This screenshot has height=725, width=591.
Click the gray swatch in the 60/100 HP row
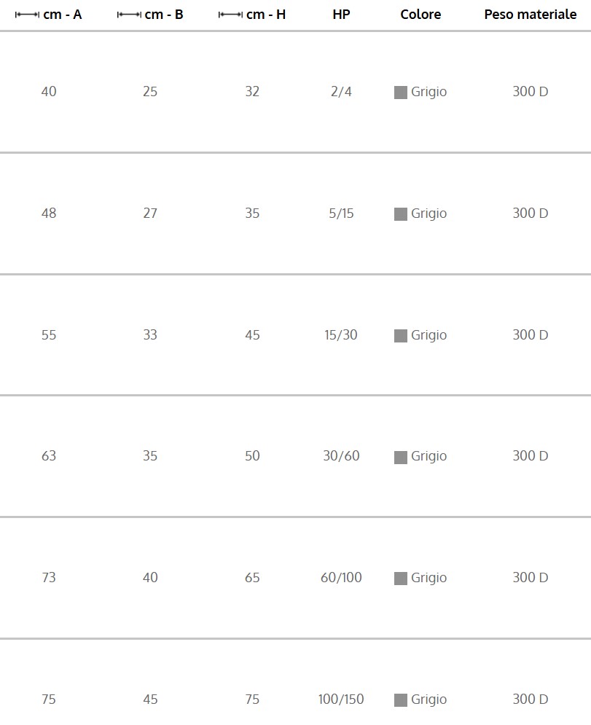[401, 579]
